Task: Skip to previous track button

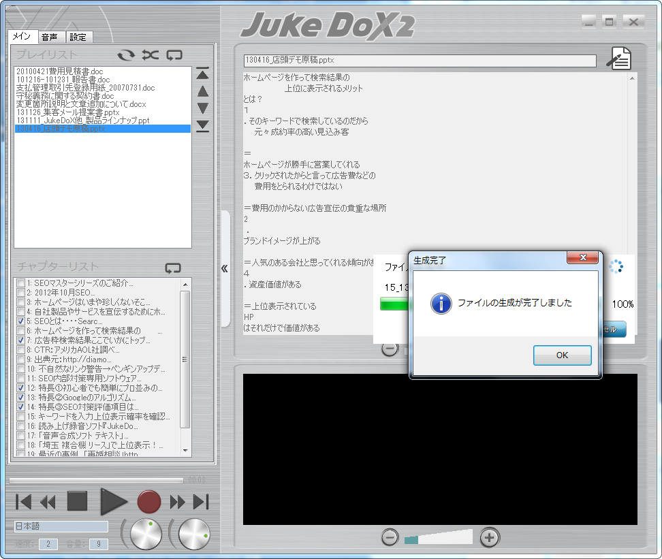Action: click(24, 502)
